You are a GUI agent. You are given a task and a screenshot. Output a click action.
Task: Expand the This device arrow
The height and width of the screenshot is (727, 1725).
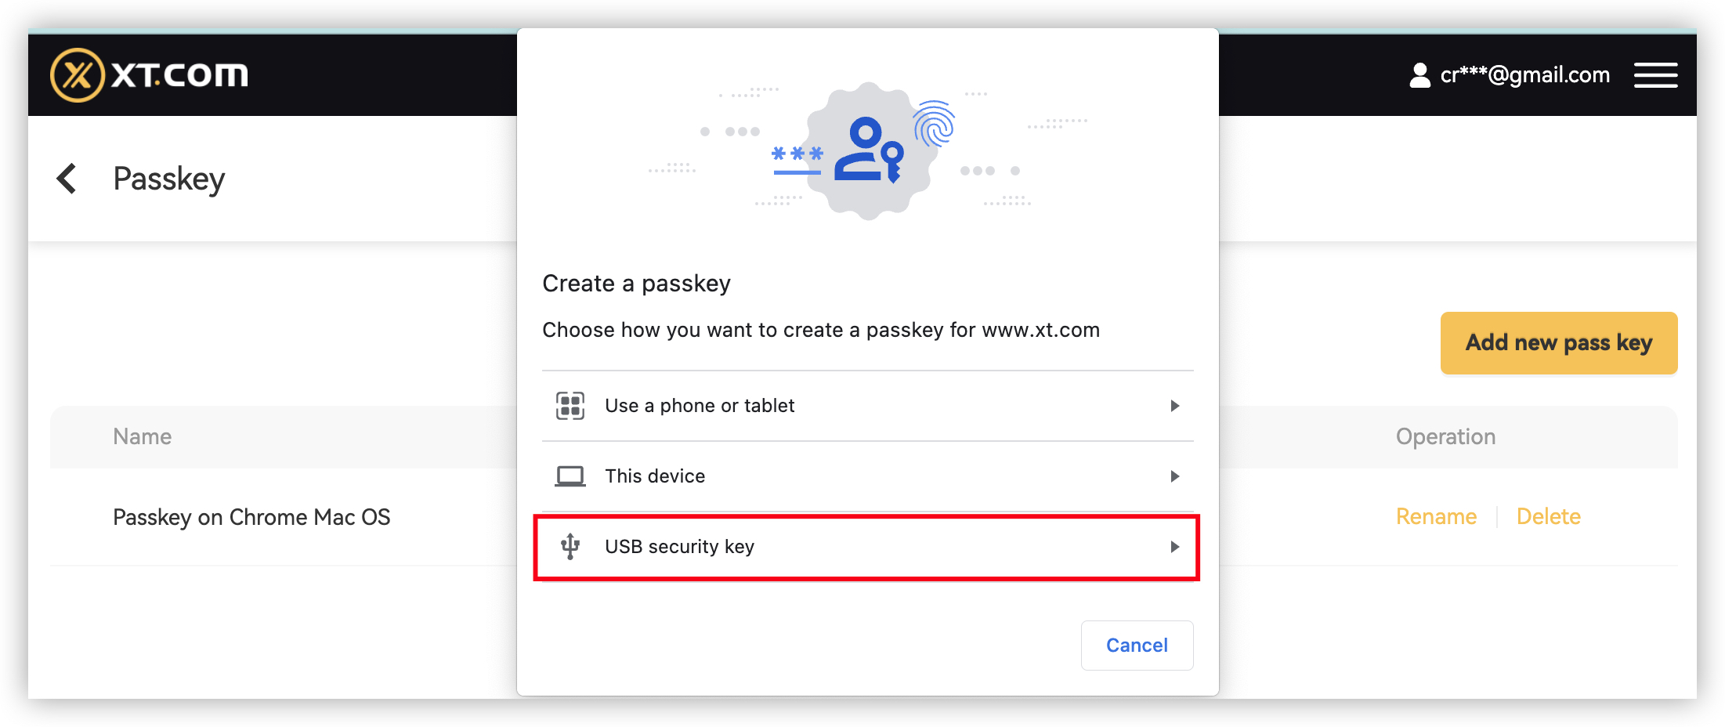1174,476
